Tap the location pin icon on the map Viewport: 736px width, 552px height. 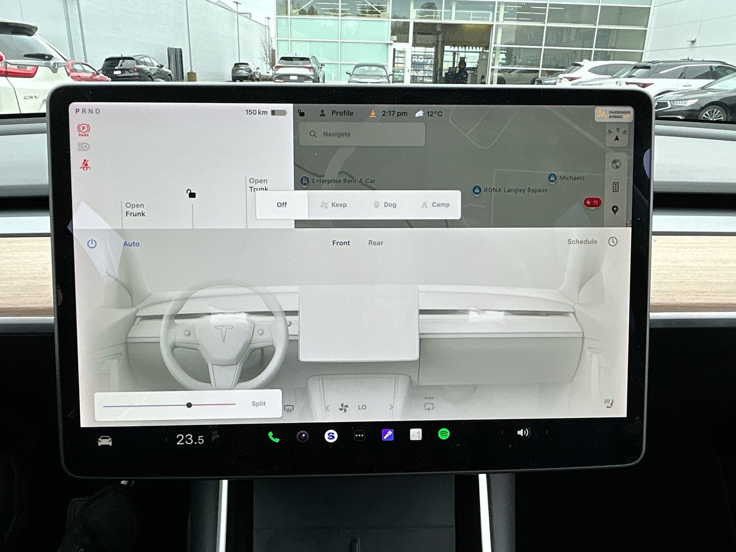pos(616,210)
